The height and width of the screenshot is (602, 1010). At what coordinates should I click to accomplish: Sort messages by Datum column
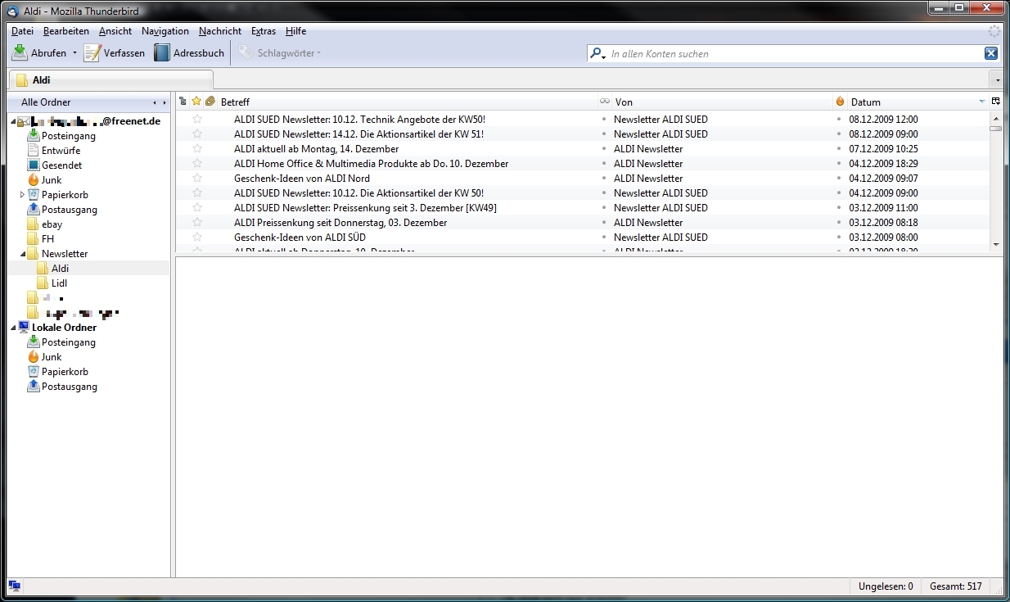click(x=918, y=102)
